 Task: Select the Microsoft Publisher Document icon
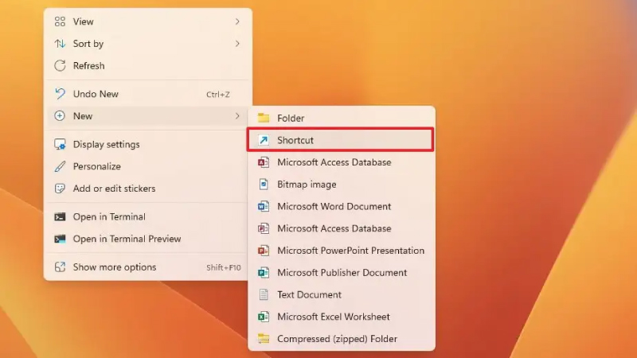(264, 272)
